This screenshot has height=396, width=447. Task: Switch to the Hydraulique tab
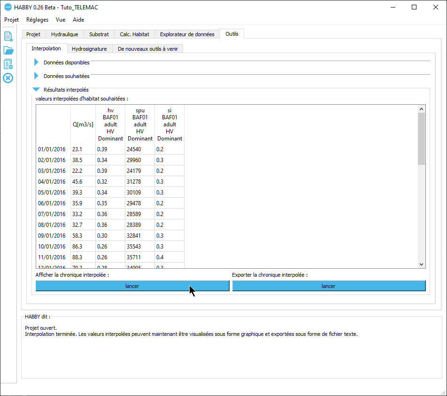64,34
